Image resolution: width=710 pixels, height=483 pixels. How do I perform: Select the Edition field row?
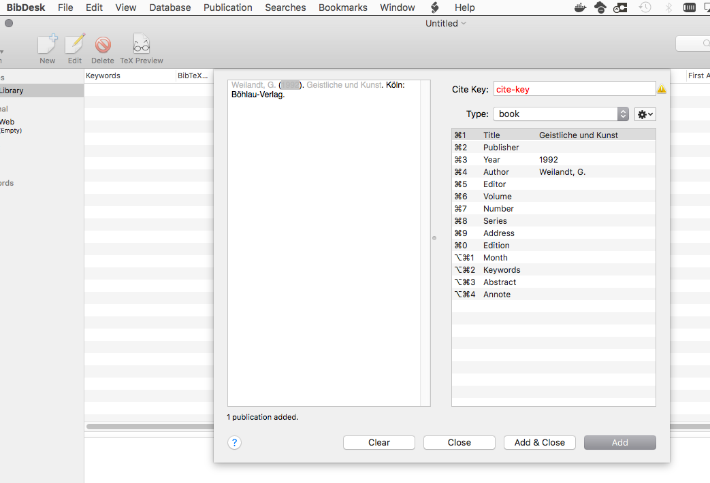(553, 245)
